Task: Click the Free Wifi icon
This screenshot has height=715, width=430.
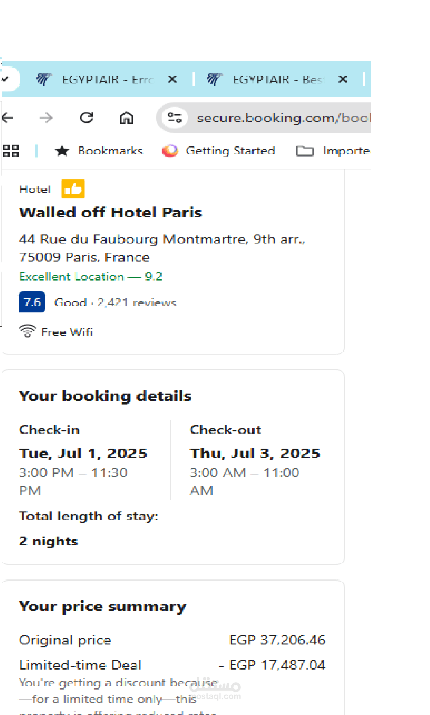Action: (28, 331)
